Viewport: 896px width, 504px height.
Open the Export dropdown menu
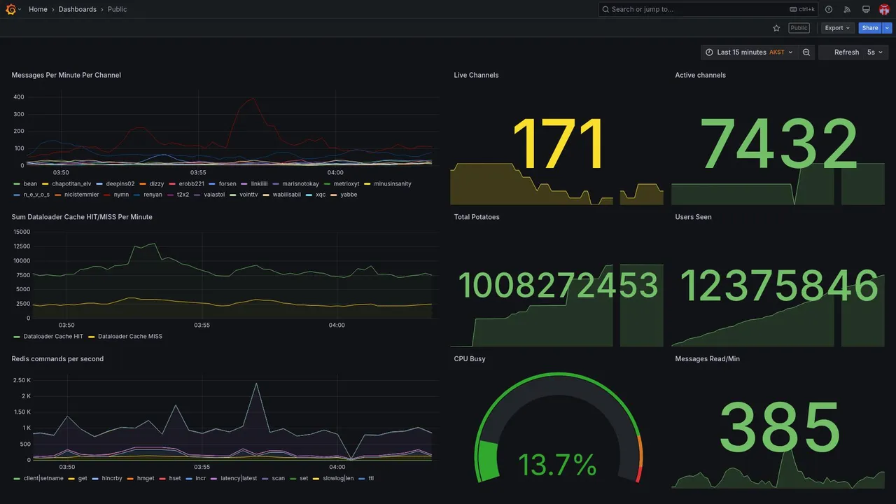tap(837, 28)
